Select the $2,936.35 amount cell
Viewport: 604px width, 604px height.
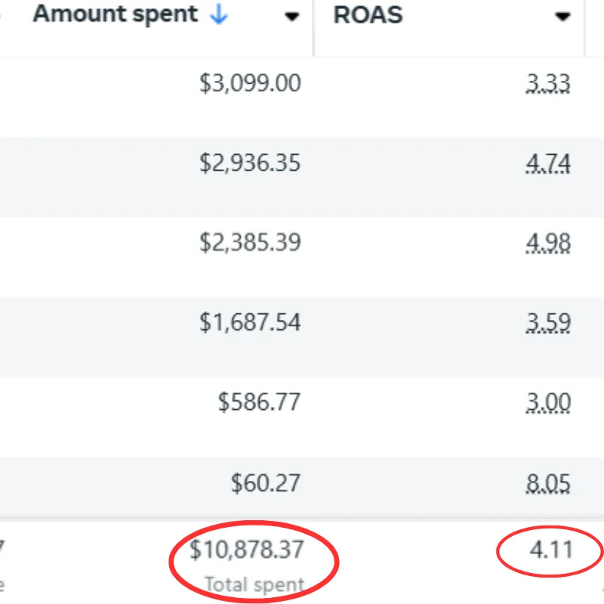(250, 163)
